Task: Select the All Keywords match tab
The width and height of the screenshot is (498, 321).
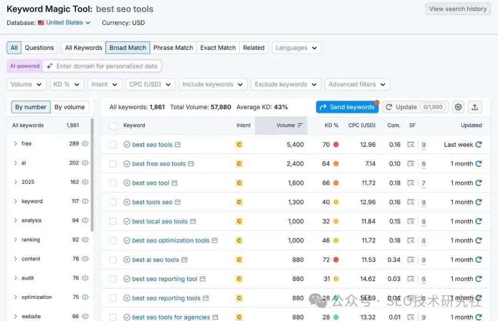Action: click(x=83, y=48)
